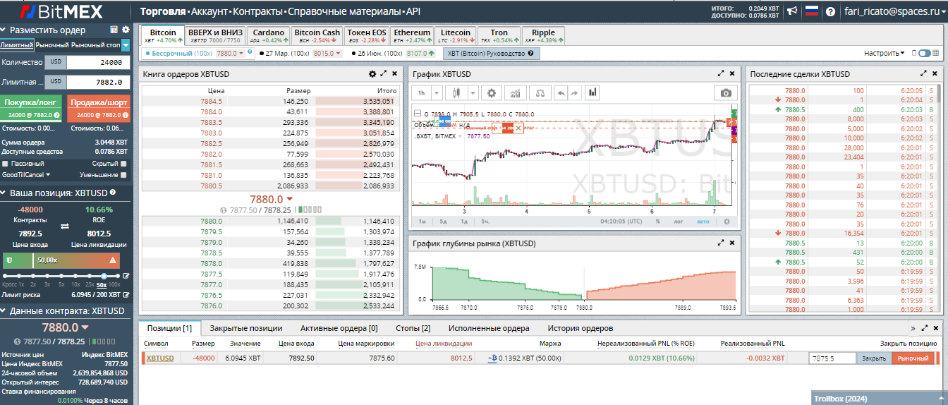Select candlestick chart style icon
The height and width of the screenshot is (405, 948).
tap(456, 92)
